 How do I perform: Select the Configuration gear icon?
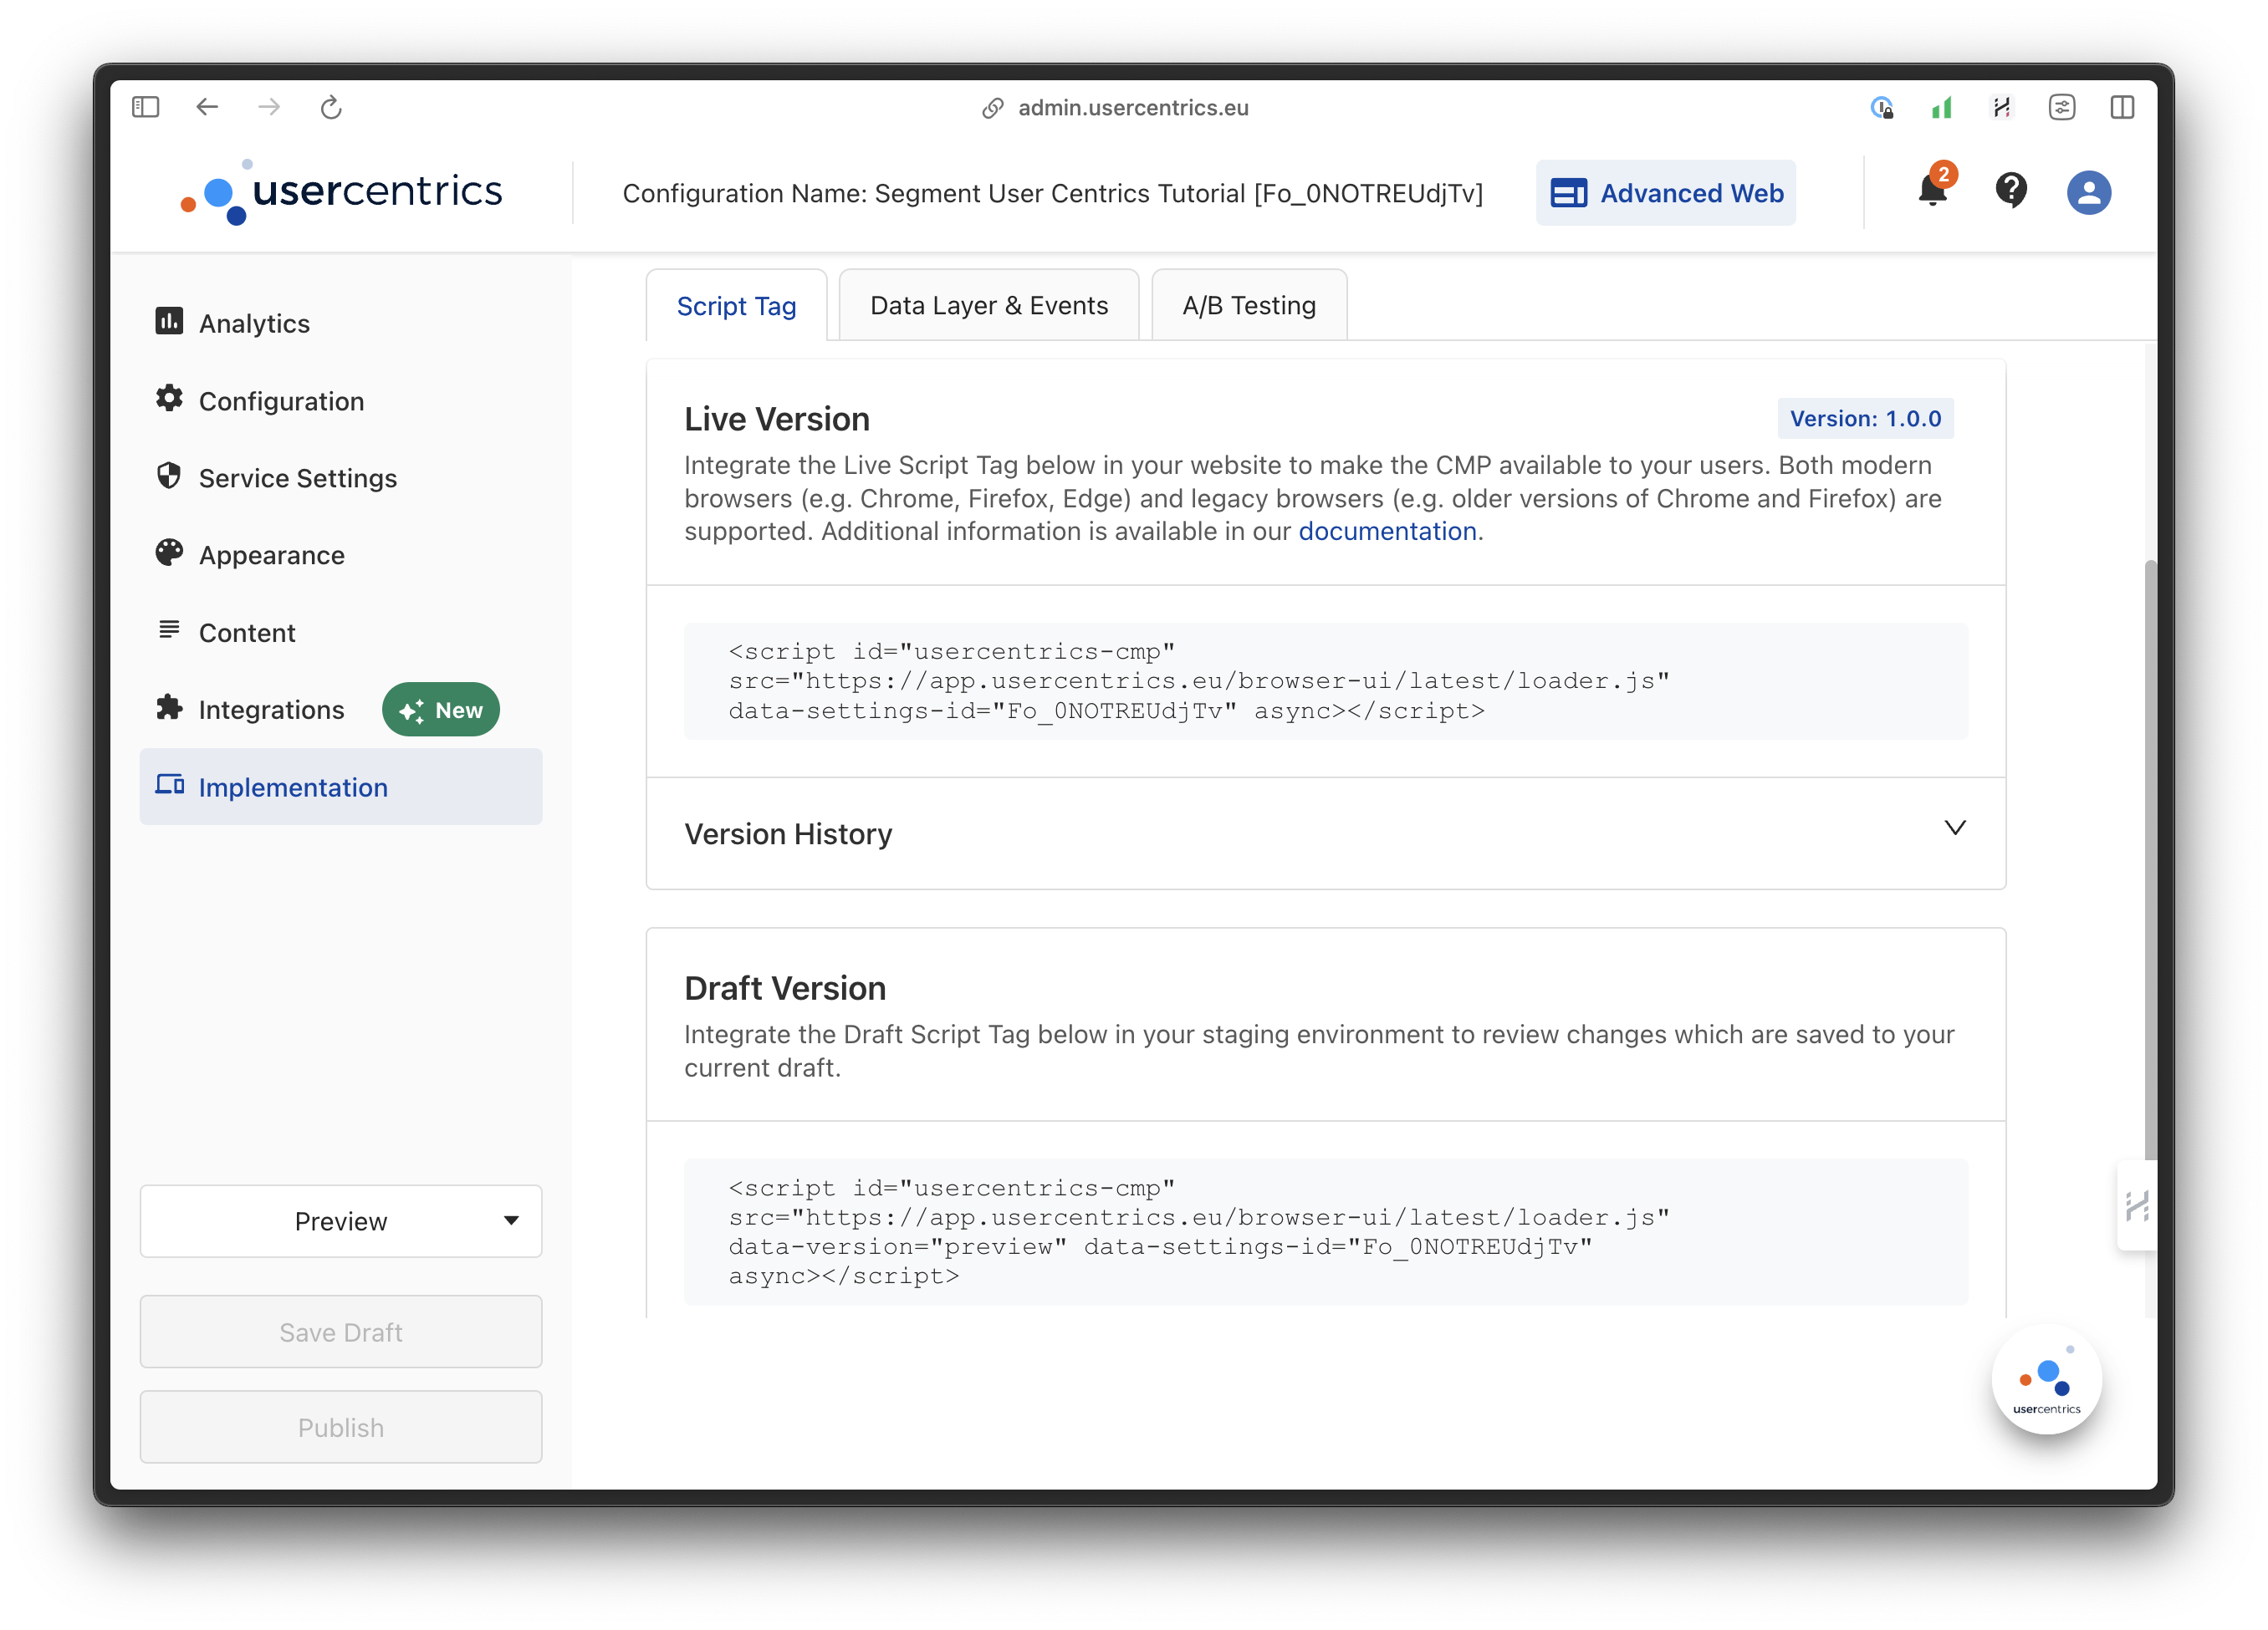click(169, 399)
